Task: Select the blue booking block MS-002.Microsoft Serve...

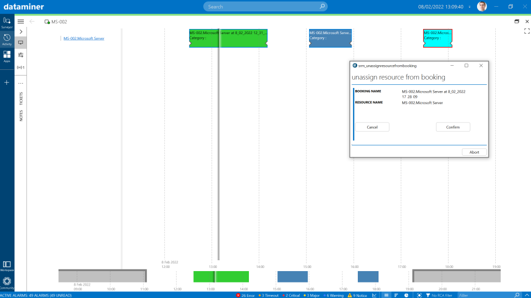Action: (x=330, y=38)
